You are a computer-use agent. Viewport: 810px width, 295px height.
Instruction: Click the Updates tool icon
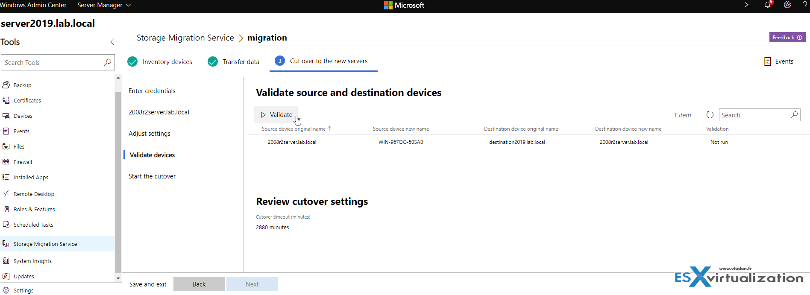pos(6,276)
